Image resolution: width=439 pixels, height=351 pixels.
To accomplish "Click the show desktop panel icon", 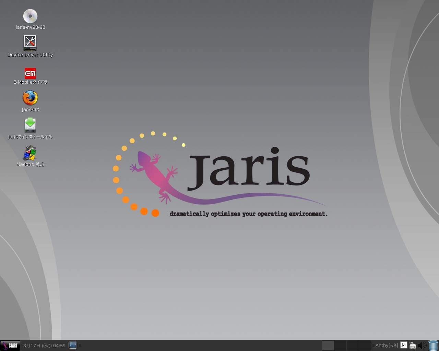I will tap(72, 345).
